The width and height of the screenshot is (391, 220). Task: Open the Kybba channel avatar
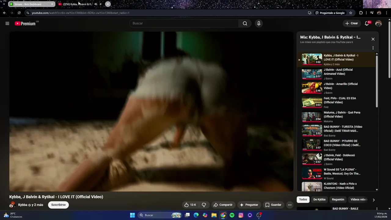(13, 205)
